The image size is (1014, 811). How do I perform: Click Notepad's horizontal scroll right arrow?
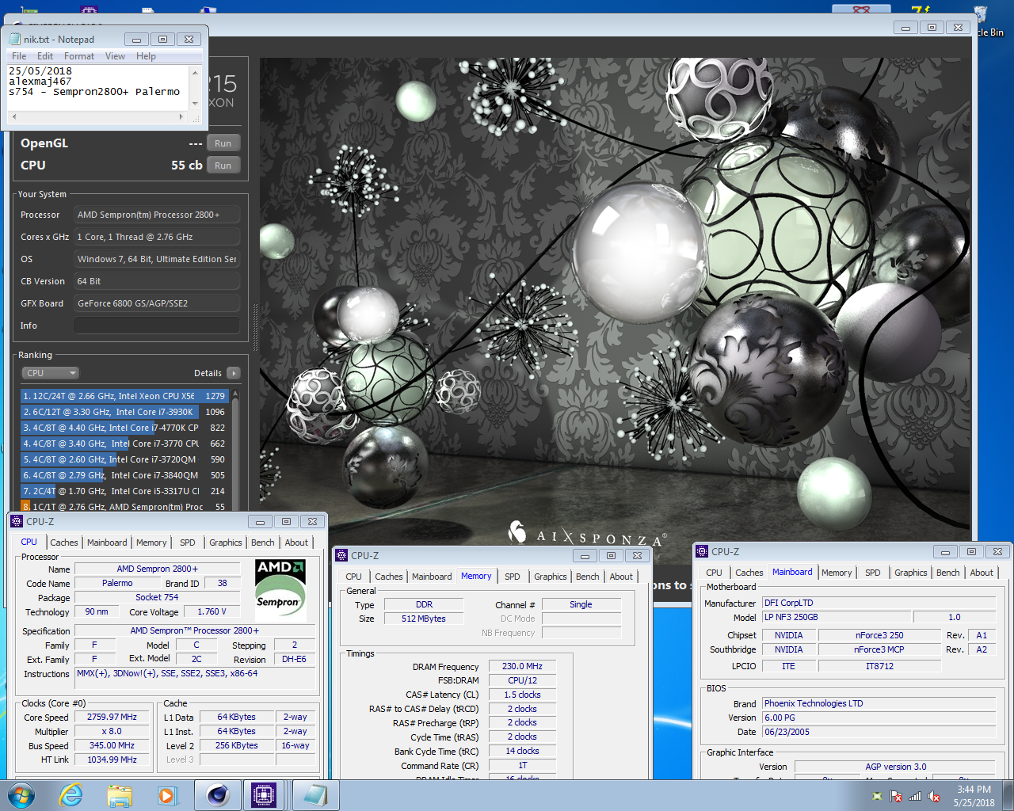pos(181,116)
